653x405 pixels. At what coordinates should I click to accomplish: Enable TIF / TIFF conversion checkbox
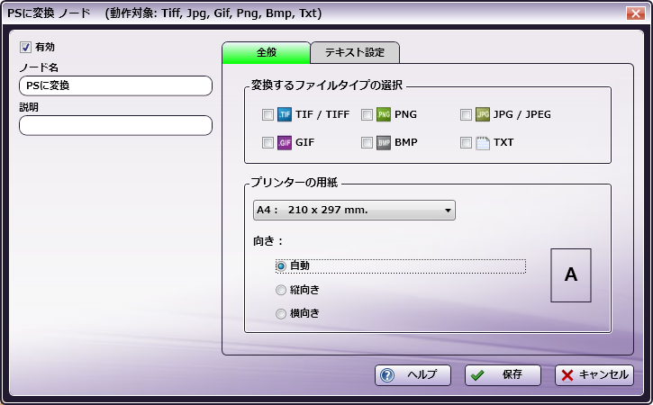268,114
